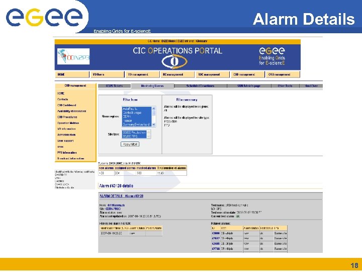The image size is (362, 272).
Task: Select HOME in the main navigation bar
Action: tap(72, 75)
